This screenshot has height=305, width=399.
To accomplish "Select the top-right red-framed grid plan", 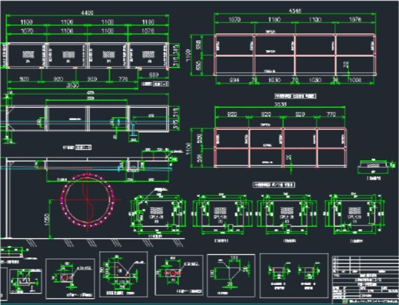I will coord(295,55).
